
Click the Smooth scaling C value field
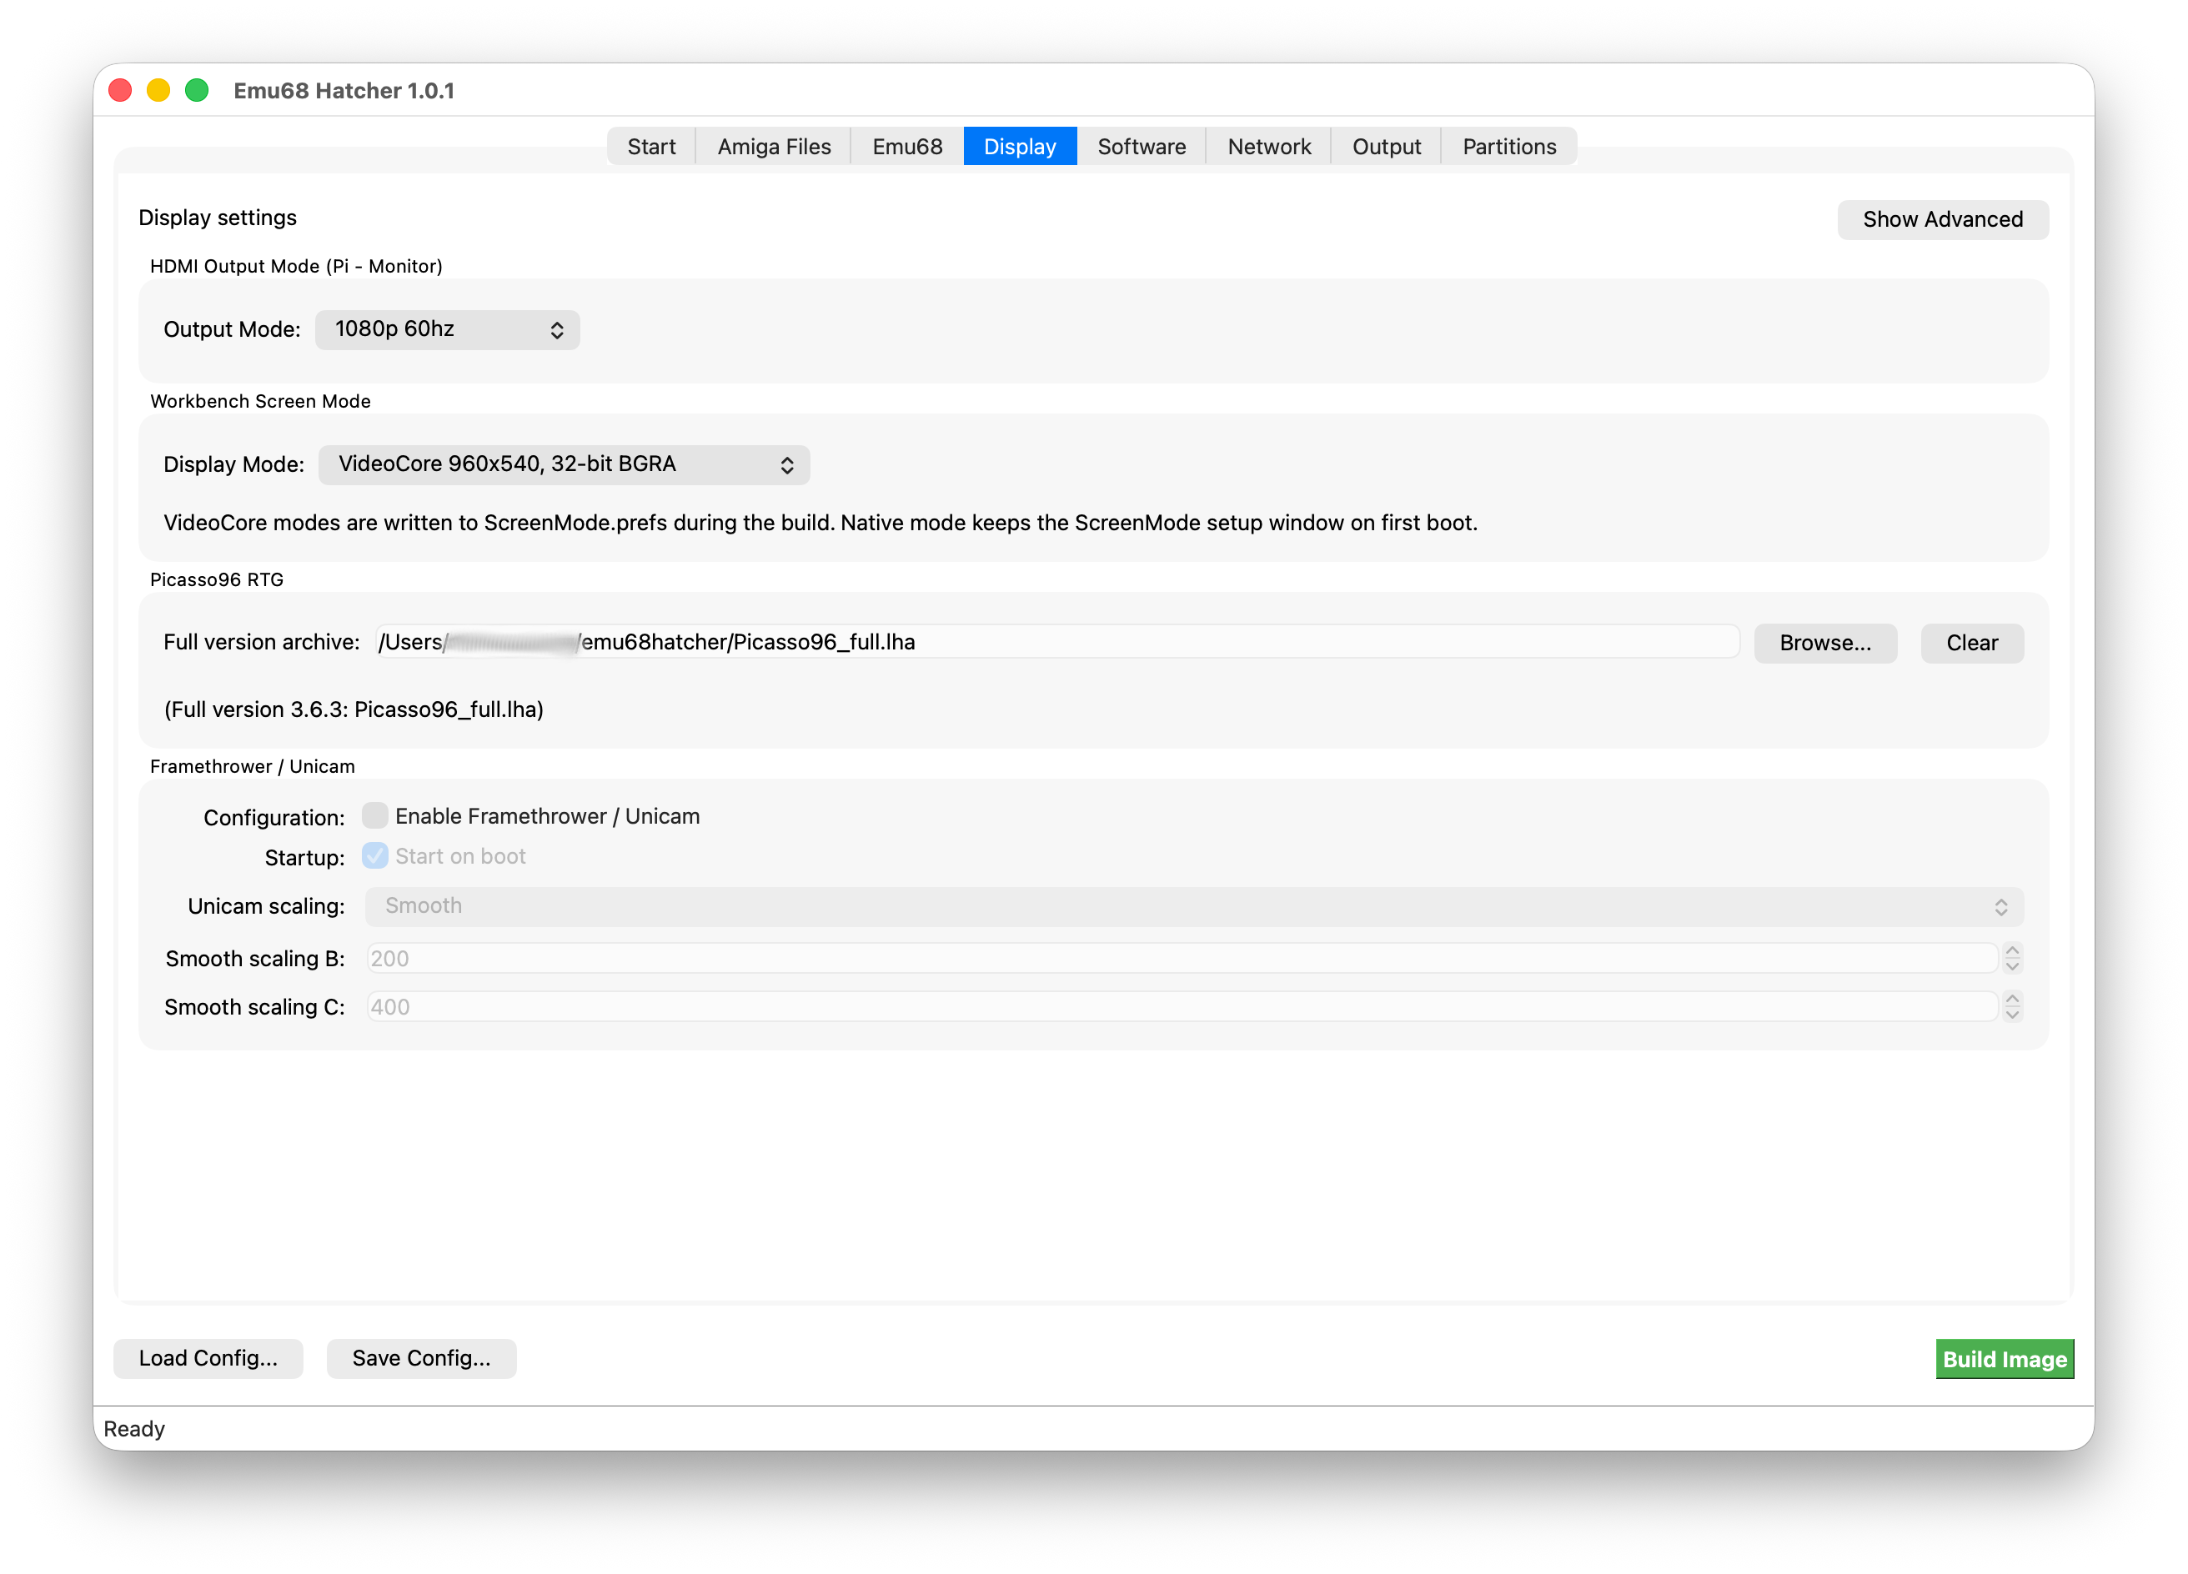click(1181, 1007)
